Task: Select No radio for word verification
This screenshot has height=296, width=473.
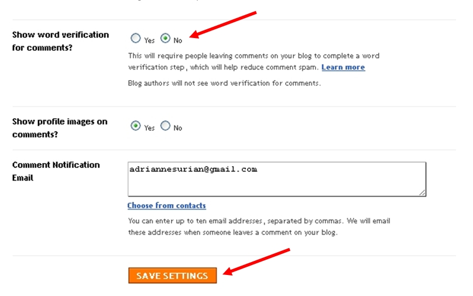Action: [x=166, y=39]
